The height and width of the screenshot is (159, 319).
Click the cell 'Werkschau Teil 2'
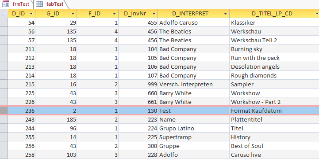pyautogui.click(x=274, y=40)
